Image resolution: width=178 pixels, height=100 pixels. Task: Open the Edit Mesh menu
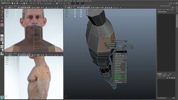click(x=39, y=1)
